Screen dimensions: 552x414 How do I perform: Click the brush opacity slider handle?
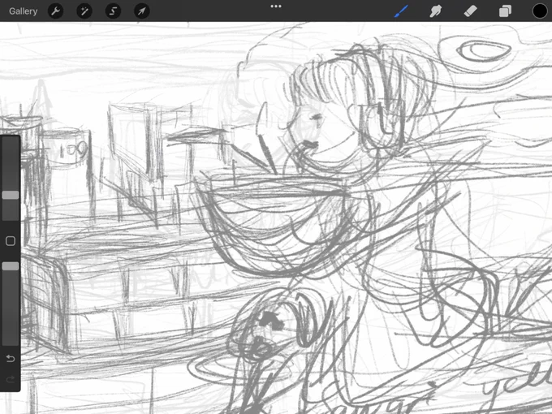(x=11, y=266)
